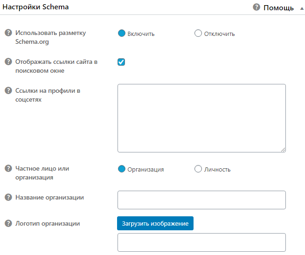
Task: Click the question mark icon beside Помощь
Action: [x=256, y=7]
